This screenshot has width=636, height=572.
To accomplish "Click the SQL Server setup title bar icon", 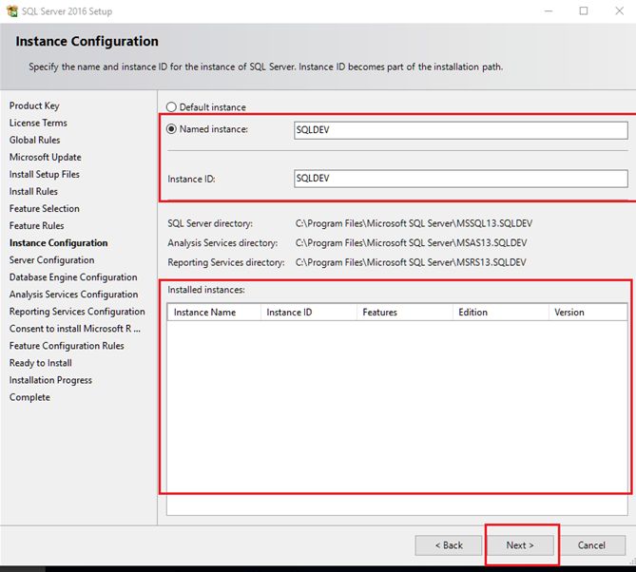I will pyautogui.click(x=12, y=11).
